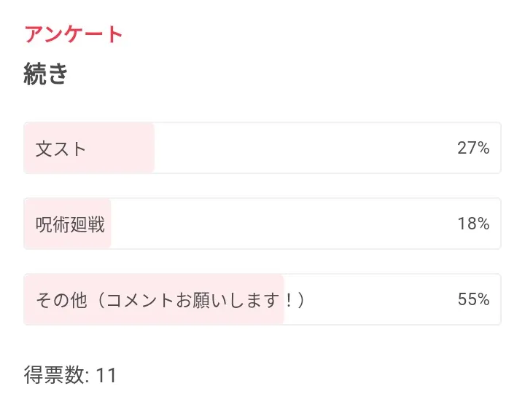This screenshot has width=525, height=410.
Task: Click the red アンケート heading
Action: click(x=74, y=34)
